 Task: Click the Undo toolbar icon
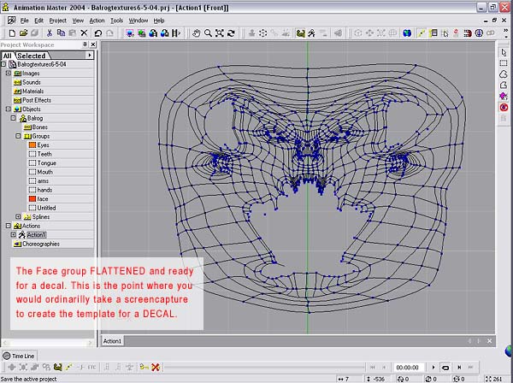tap(98, 33)
